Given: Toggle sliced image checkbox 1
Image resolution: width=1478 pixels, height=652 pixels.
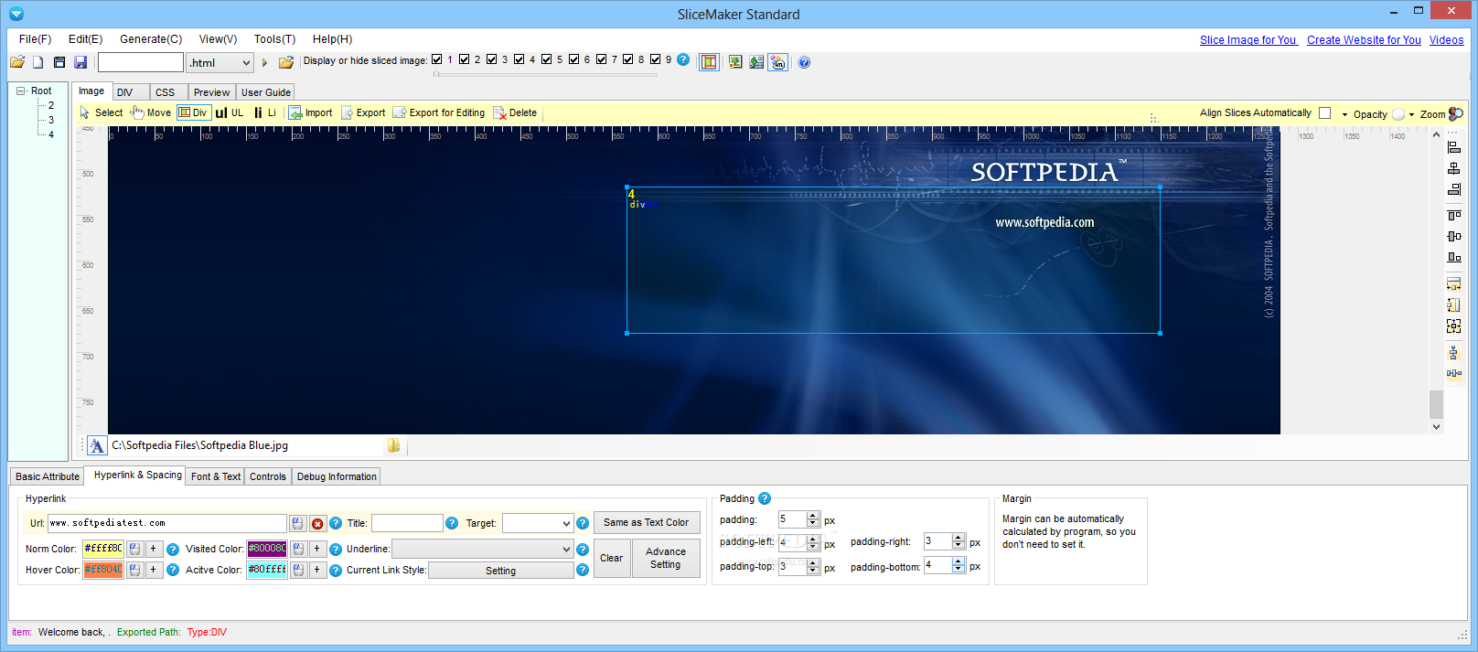Looking at the screenshot, I should pos(437,59).
